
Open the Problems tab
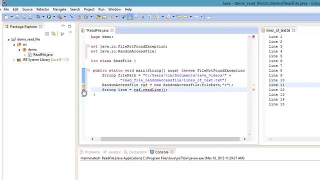click(90, 152)
